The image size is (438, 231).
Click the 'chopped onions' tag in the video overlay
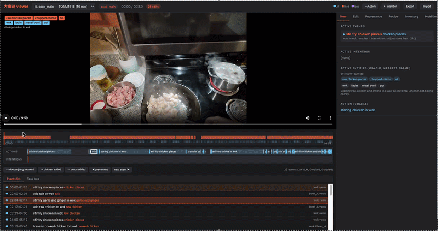click(x=45, y=18)
